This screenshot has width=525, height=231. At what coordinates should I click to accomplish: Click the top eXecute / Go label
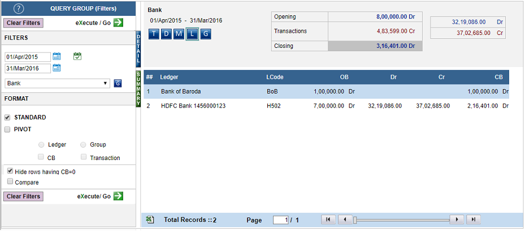click(x=93, y=23)
